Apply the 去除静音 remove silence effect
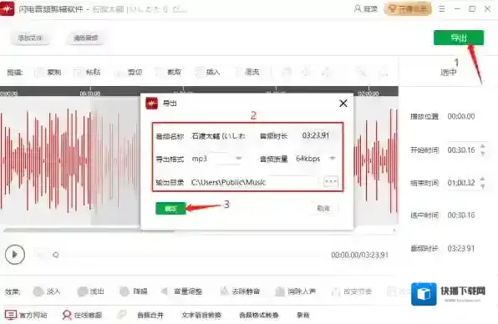Viewport: 498px width, 324px height. coord(240,291)
